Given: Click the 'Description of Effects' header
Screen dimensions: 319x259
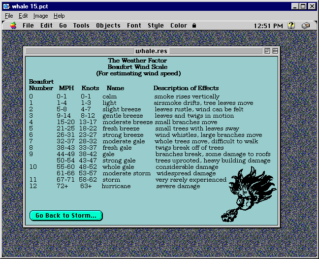Looking at the screenshot, I should [186, 88].
